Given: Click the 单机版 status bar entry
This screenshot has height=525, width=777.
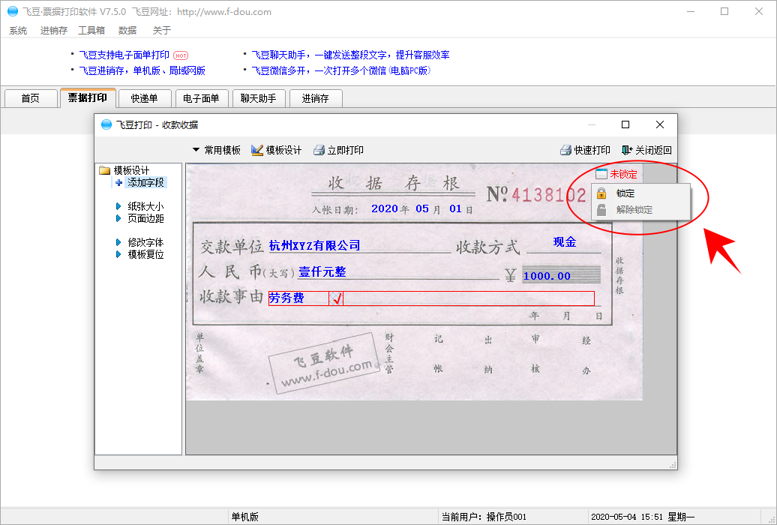Looking at the screenshot, I should point(244,517).
